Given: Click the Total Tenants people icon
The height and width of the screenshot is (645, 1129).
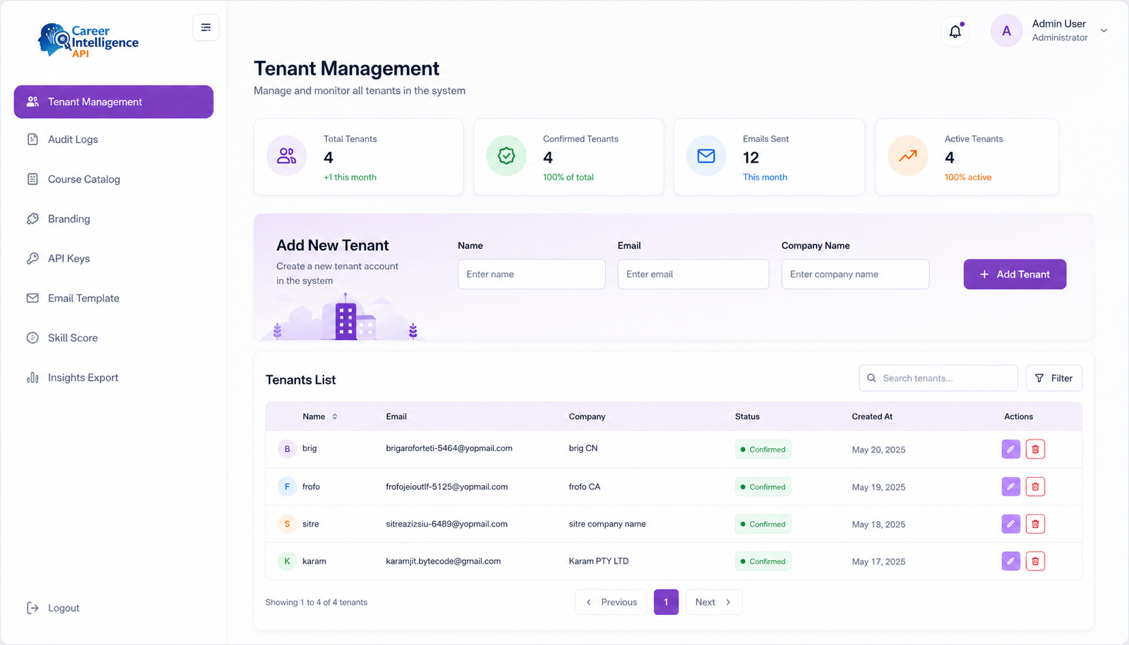Looking at the screenshot, I should pos(287,156).
